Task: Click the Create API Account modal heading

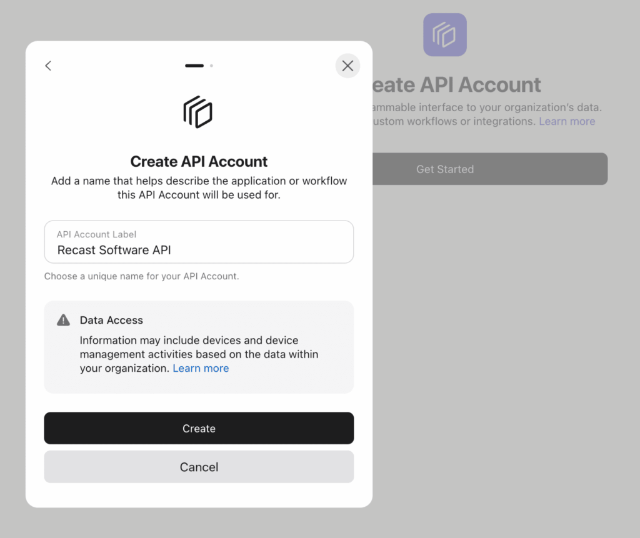Action: [198, 161]
